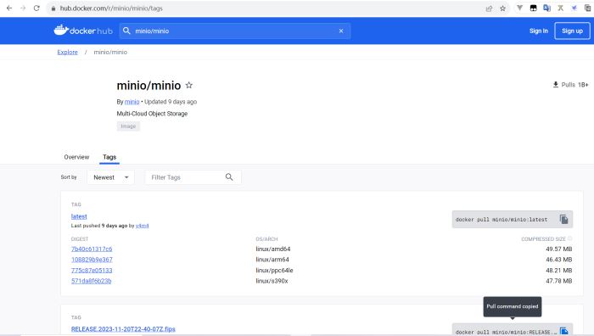The width and height of the screenshot is (594, 336).
Task: Click the compressed size info icon
Action: pyautogui.click(x=569, y=238)
